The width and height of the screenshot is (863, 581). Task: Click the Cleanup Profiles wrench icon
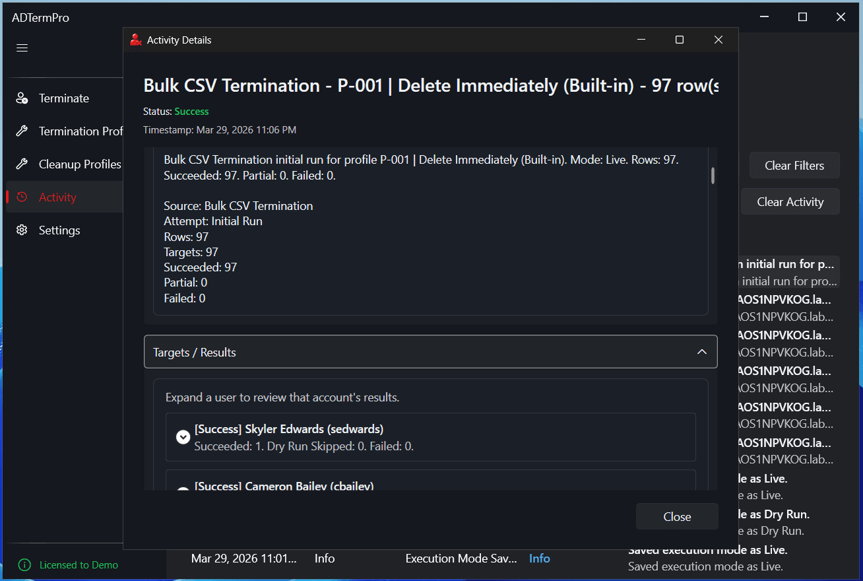point(22,164)
